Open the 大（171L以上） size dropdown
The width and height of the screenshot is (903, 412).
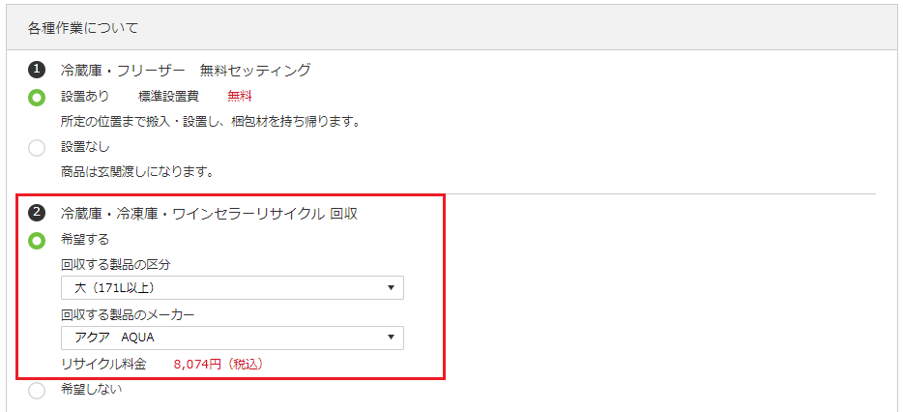[x=232, y=288]
